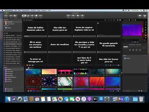Select the Default library in sidebar

(x=12, y=22)
